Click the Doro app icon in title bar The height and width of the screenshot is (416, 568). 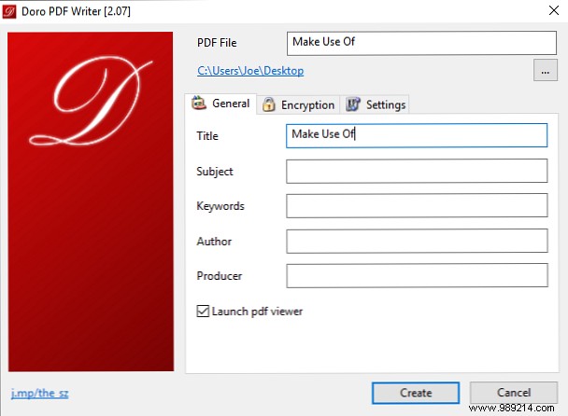9,11
